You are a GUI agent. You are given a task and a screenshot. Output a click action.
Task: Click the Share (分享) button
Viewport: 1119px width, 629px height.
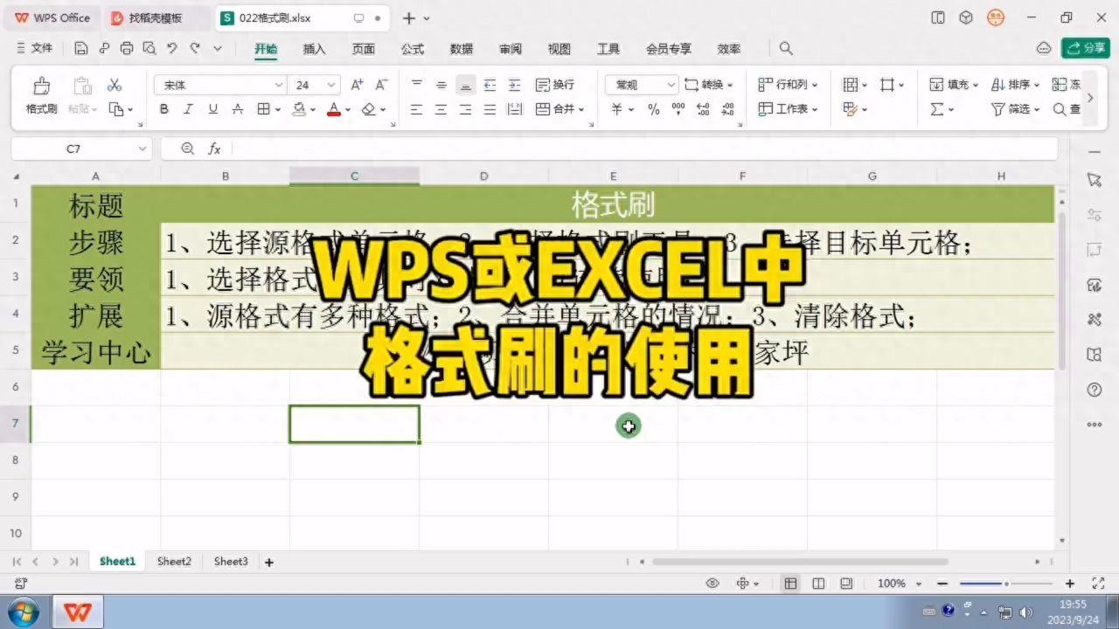pyautogui.click(x=1086, y=48)
